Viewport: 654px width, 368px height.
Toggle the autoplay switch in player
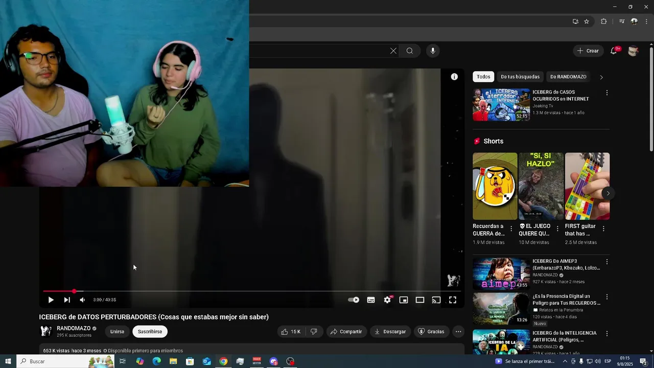click(354, 300)
